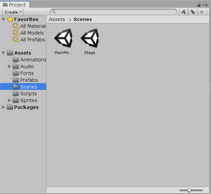Select the Animations folder in tree
Viewport: 211px width, 194px height.
pyautogui.click(x=23, y=60)
